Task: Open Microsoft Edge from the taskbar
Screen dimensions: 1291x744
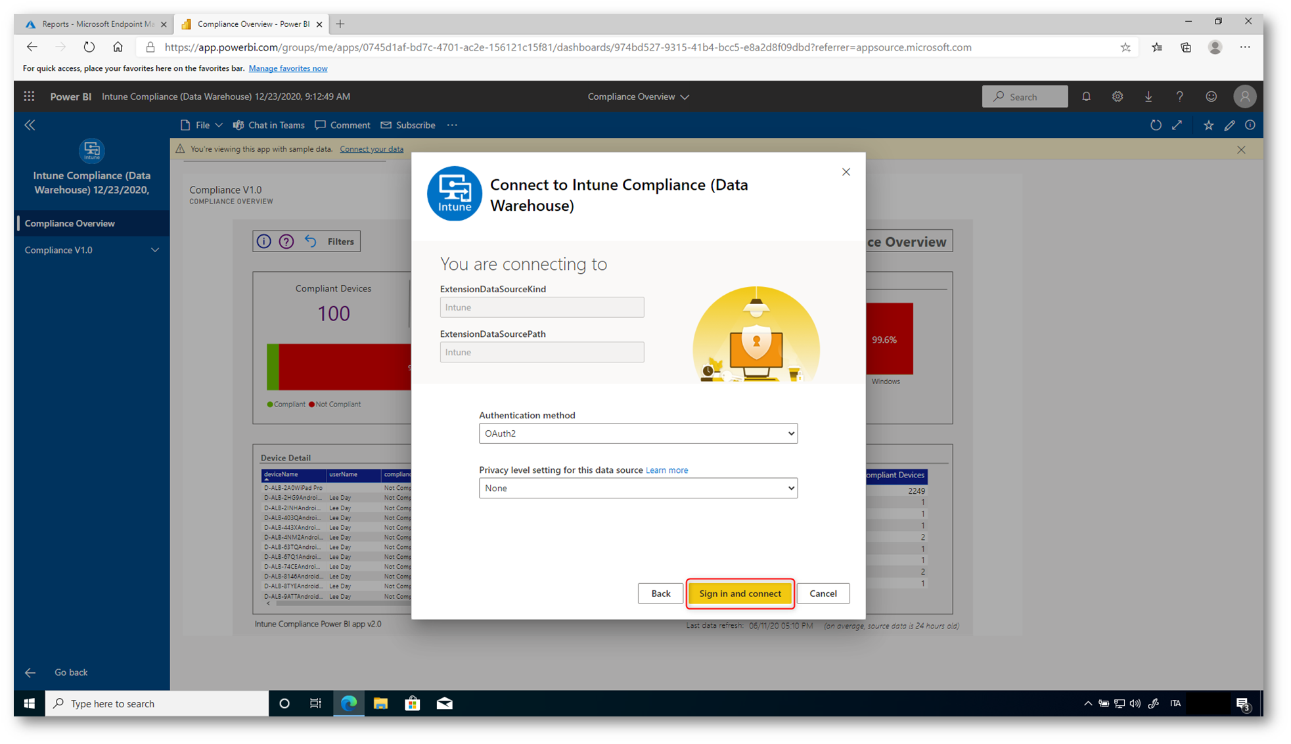Action: click(349, 703)
